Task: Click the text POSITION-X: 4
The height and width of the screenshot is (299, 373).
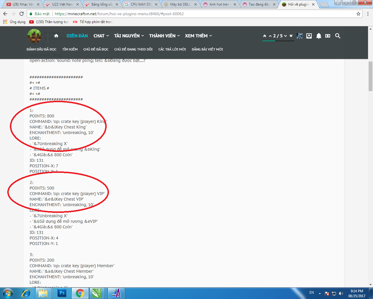Action: tap(44, 238)
